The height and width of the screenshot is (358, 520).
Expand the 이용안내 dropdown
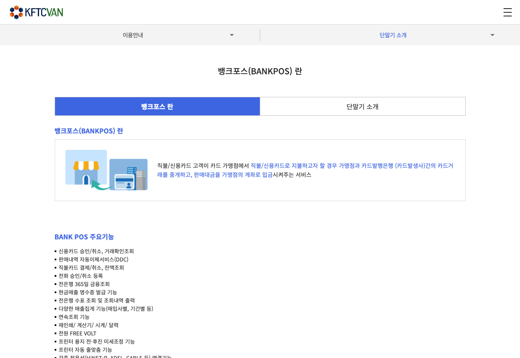pyautogui.click(x=130, y=35)
